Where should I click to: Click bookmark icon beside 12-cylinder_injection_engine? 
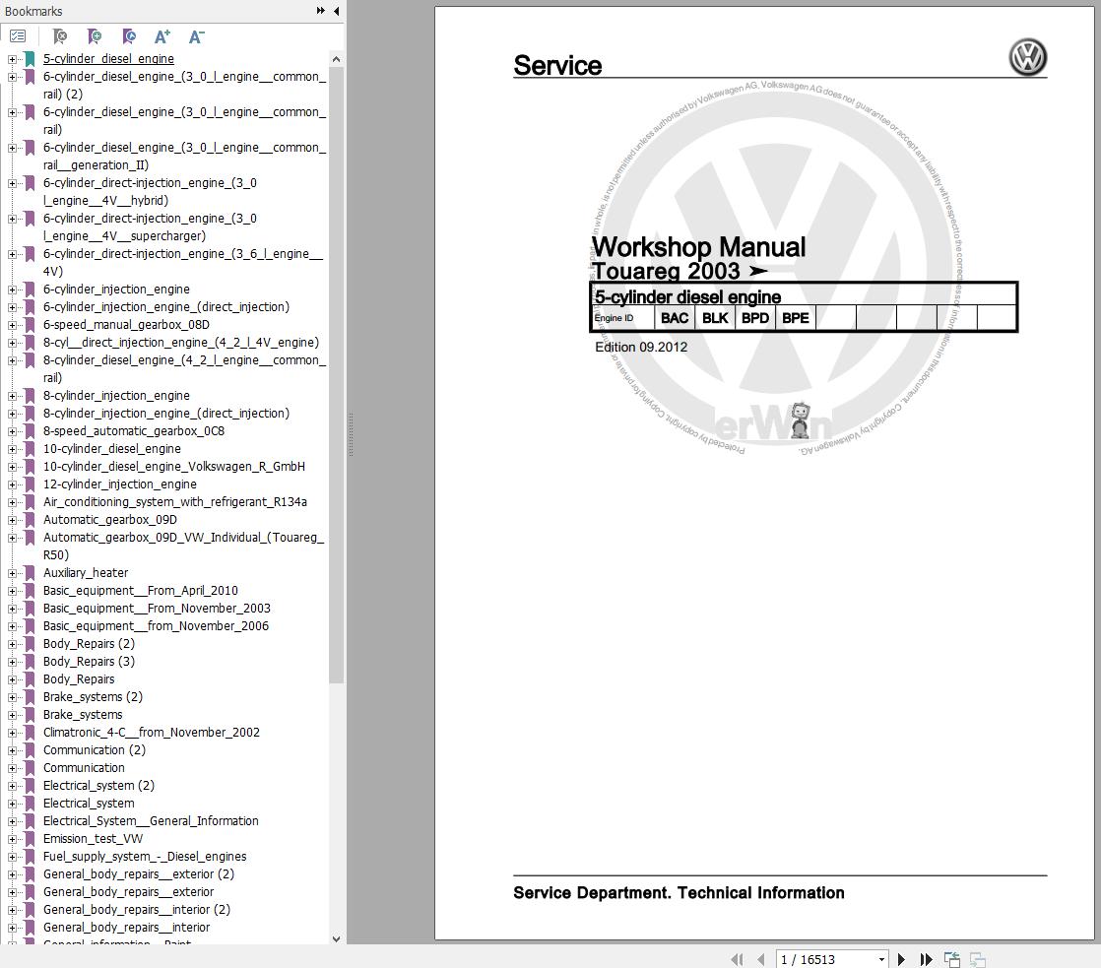click(x=30, y=484)
